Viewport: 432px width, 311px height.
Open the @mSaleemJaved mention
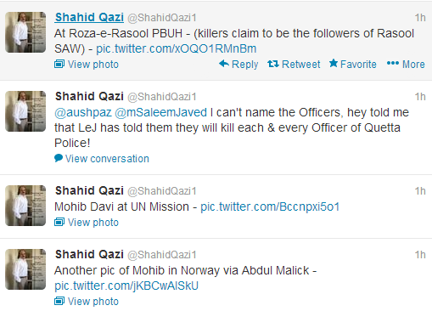point(161,112)
